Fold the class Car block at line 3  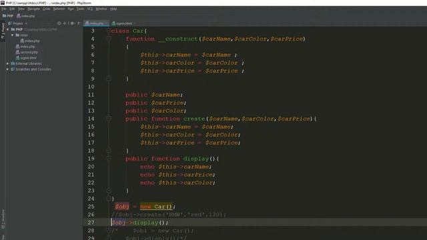109,31
